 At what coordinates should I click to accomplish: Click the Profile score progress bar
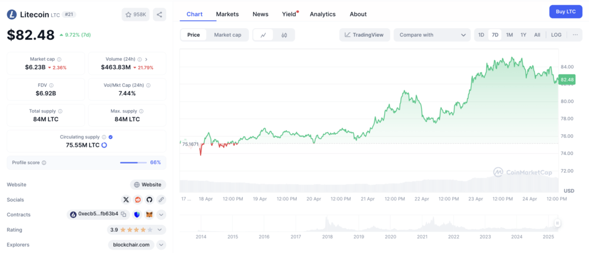[x=134, y=163]
